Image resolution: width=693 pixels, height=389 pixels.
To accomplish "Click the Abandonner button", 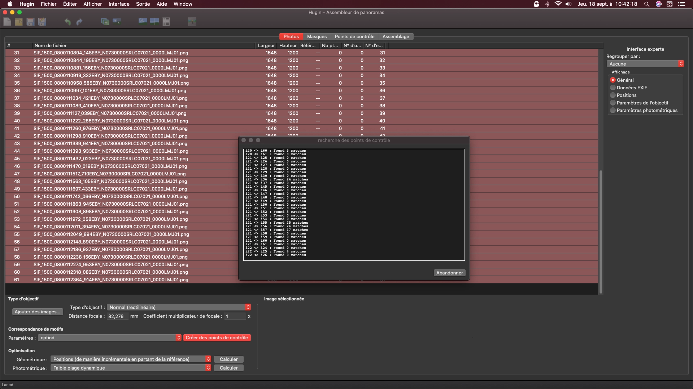I will [x=449, y=273].
